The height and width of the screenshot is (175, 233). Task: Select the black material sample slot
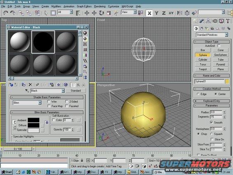tap(43, 42)
